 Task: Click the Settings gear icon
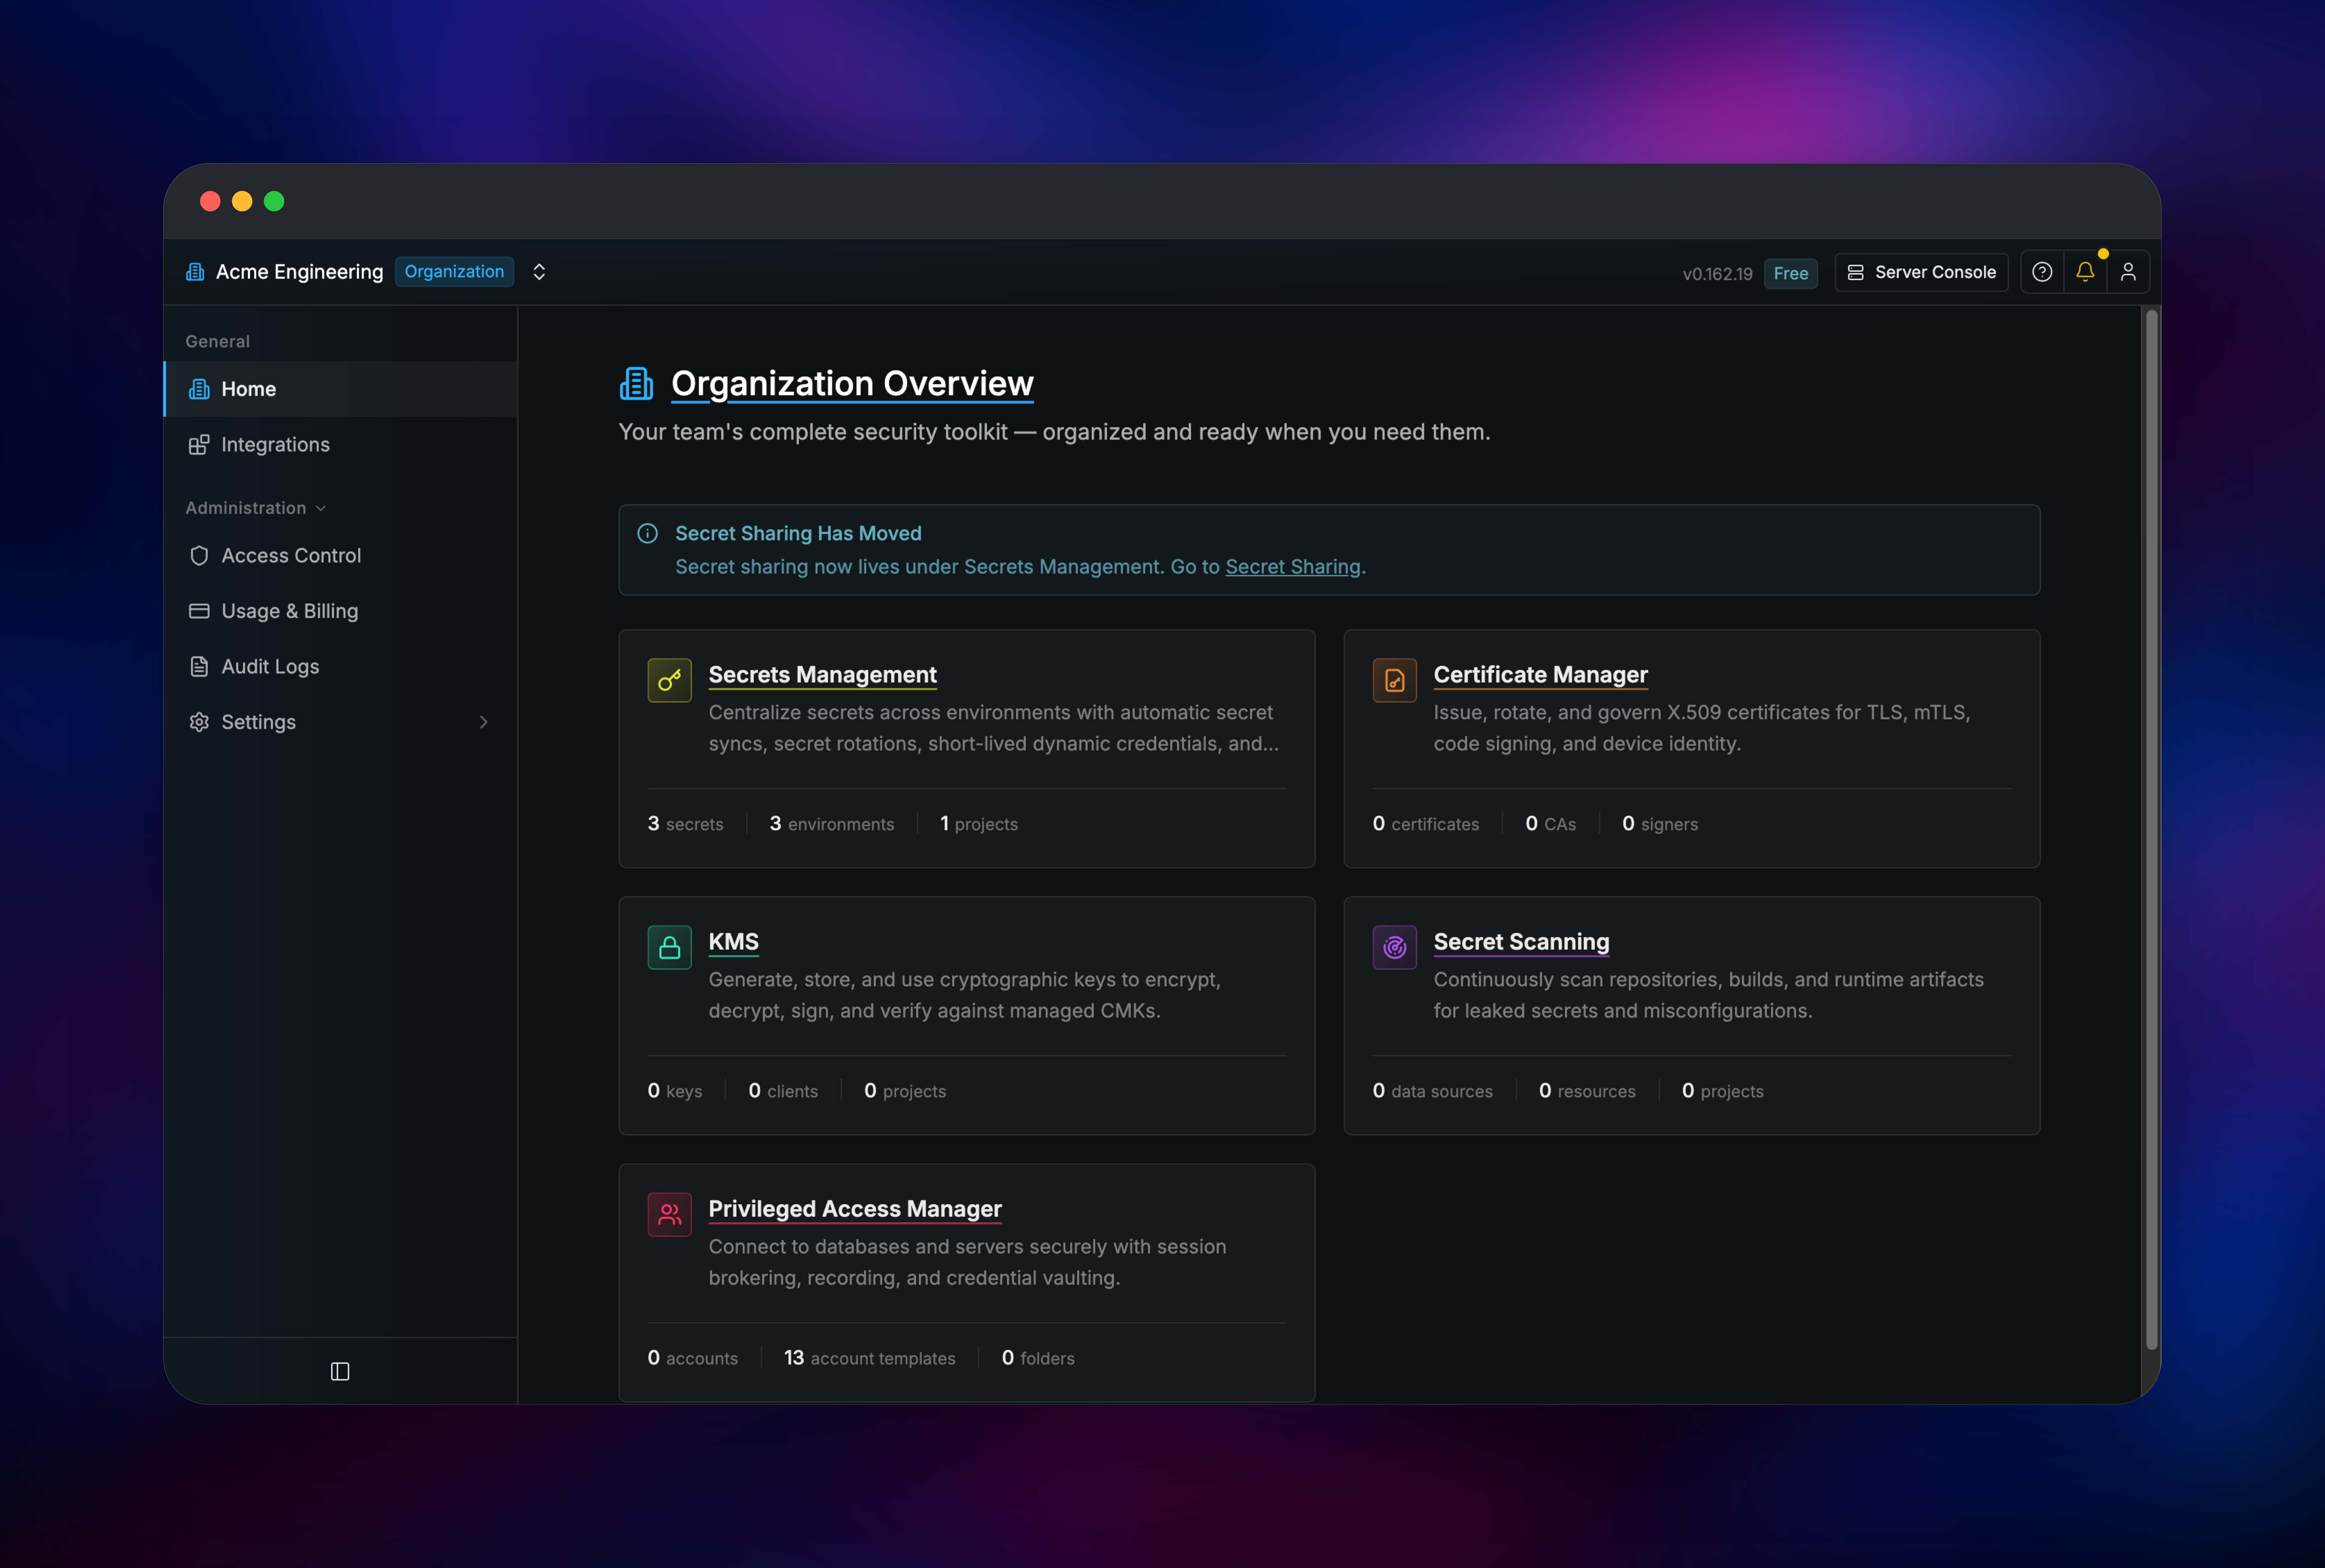(x=199, y=722)
